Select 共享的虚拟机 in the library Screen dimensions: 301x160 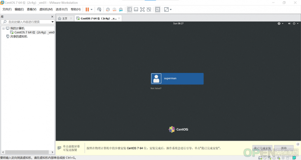click(19, 37)
